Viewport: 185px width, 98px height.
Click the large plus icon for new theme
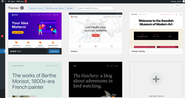coord(156,79)
